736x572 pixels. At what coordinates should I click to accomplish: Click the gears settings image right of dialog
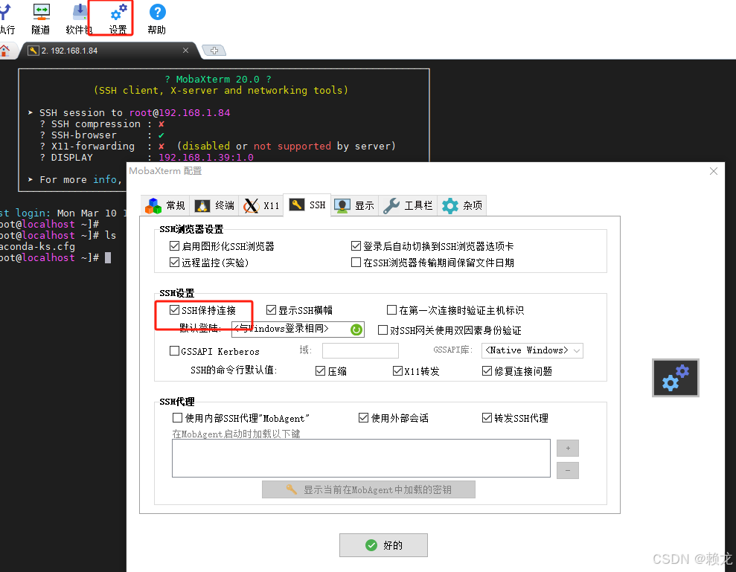point(676,378)
